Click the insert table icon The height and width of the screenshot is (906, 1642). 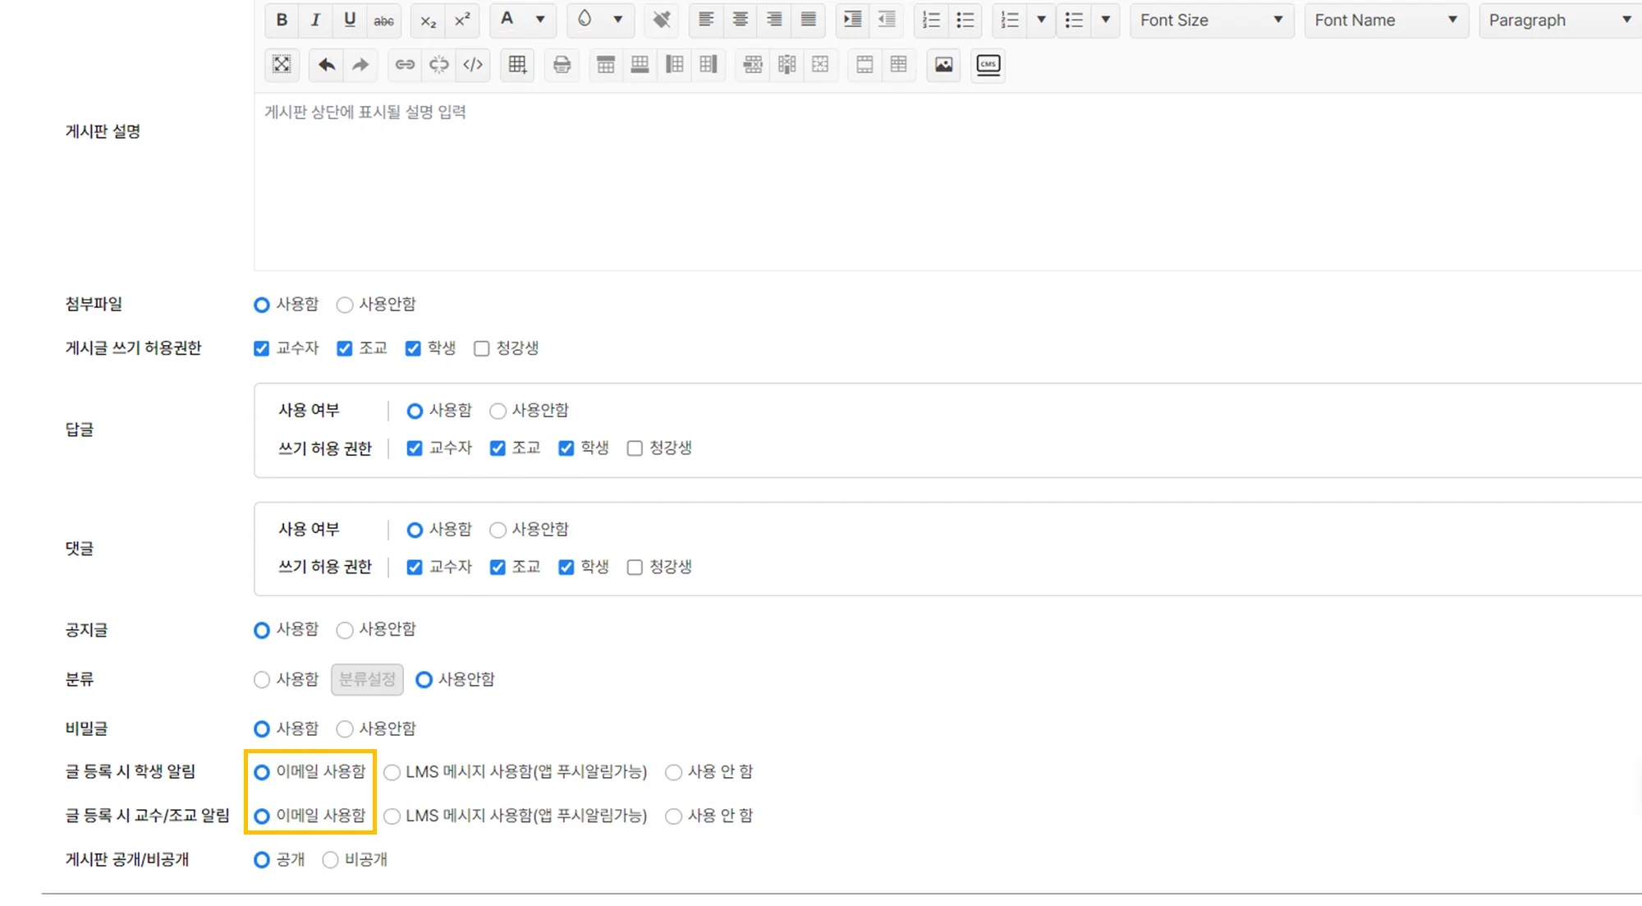(x=517, y=64)
